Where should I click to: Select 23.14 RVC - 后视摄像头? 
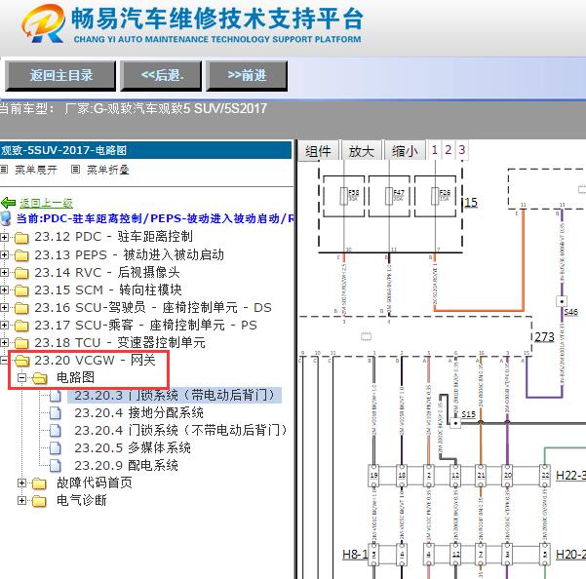pos(107,272)
